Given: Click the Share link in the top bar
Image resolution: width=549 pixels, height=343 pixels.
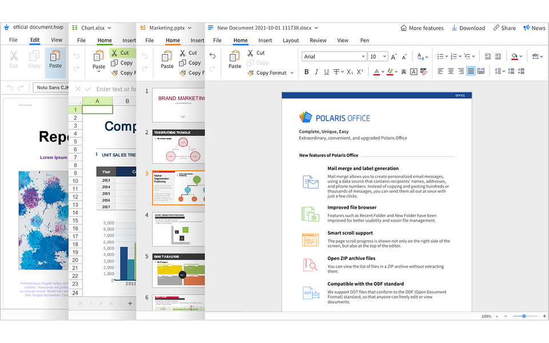Looking at the screenshot, I should point(504,27).
